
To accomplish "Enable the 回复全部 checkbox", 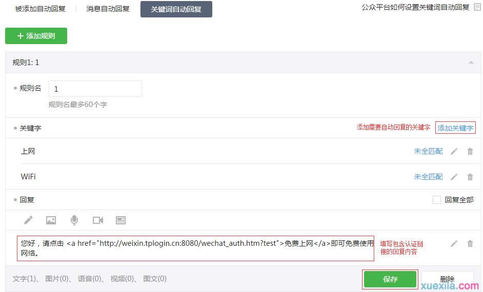I will [437, 200].
